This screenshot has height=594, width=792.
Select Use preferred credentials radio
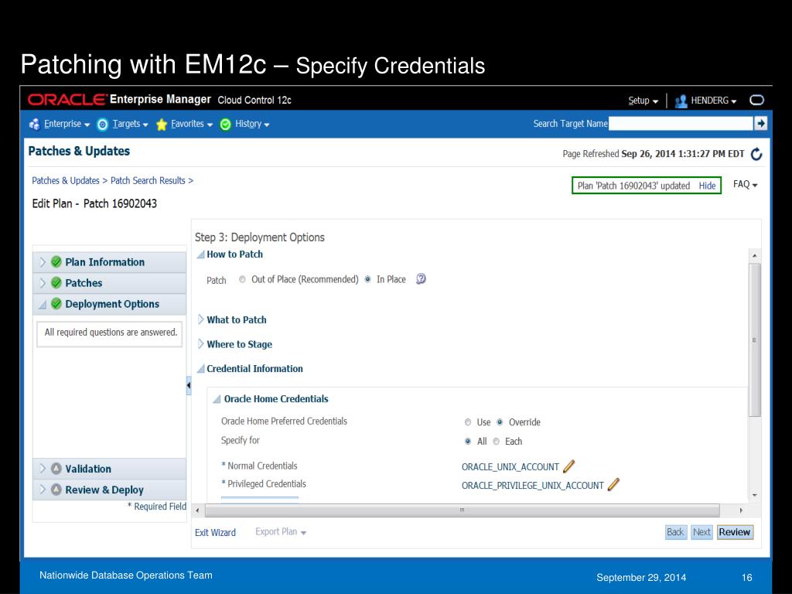[x=468, y=422]
